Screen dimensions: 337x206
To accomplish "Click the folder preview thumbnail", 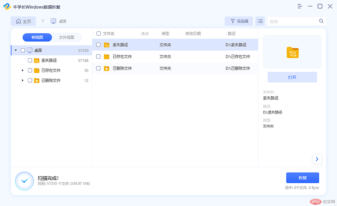I will [x=292, y=52].
